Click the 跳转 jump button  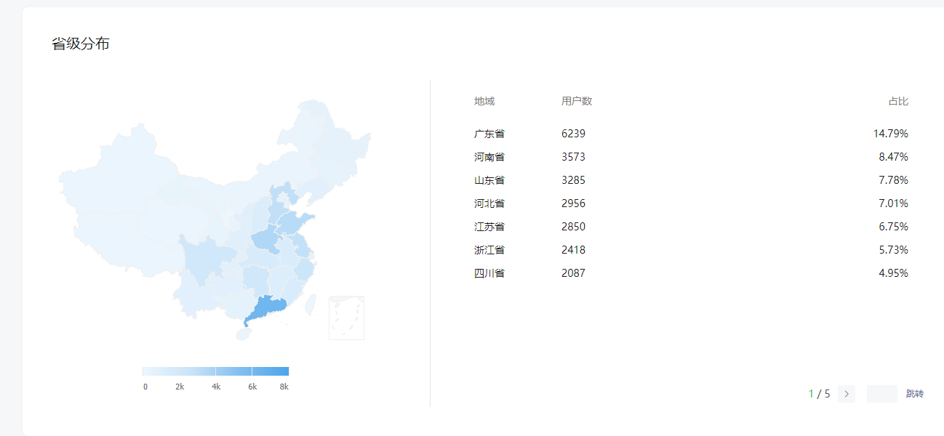(x=914, y=394)
